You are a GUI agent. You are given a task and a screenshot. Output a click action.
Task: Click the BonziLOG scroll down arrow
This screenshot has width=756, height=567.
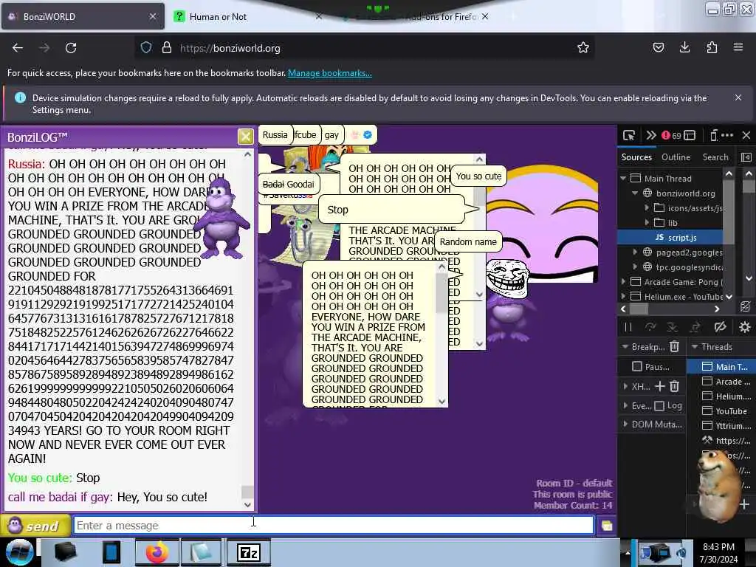point(247,505)
